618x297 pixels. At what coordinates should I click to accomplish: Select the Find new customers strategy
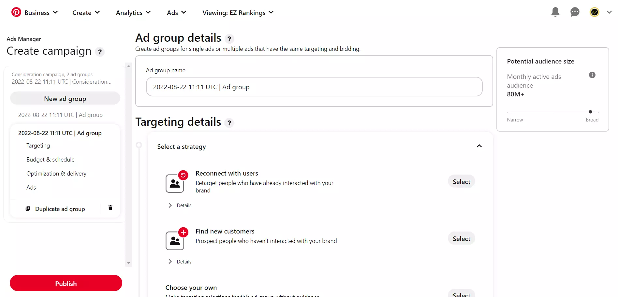(461, 238)
